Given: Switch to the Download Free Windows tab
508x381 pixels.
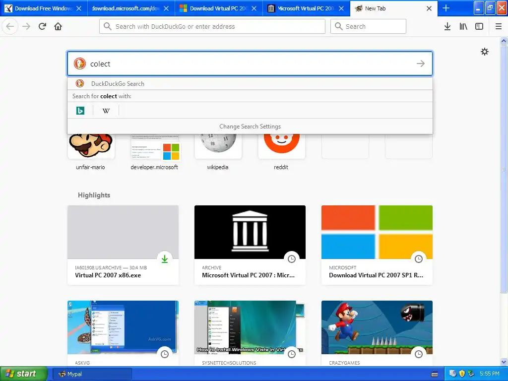Looking at the screenshot, I should pos(44,8).
